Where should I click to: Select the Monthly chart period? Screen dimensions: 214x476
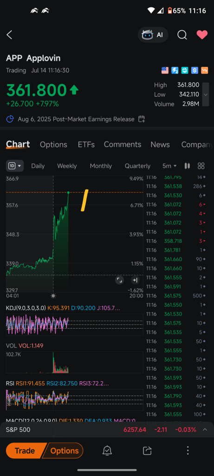(101, 166)
